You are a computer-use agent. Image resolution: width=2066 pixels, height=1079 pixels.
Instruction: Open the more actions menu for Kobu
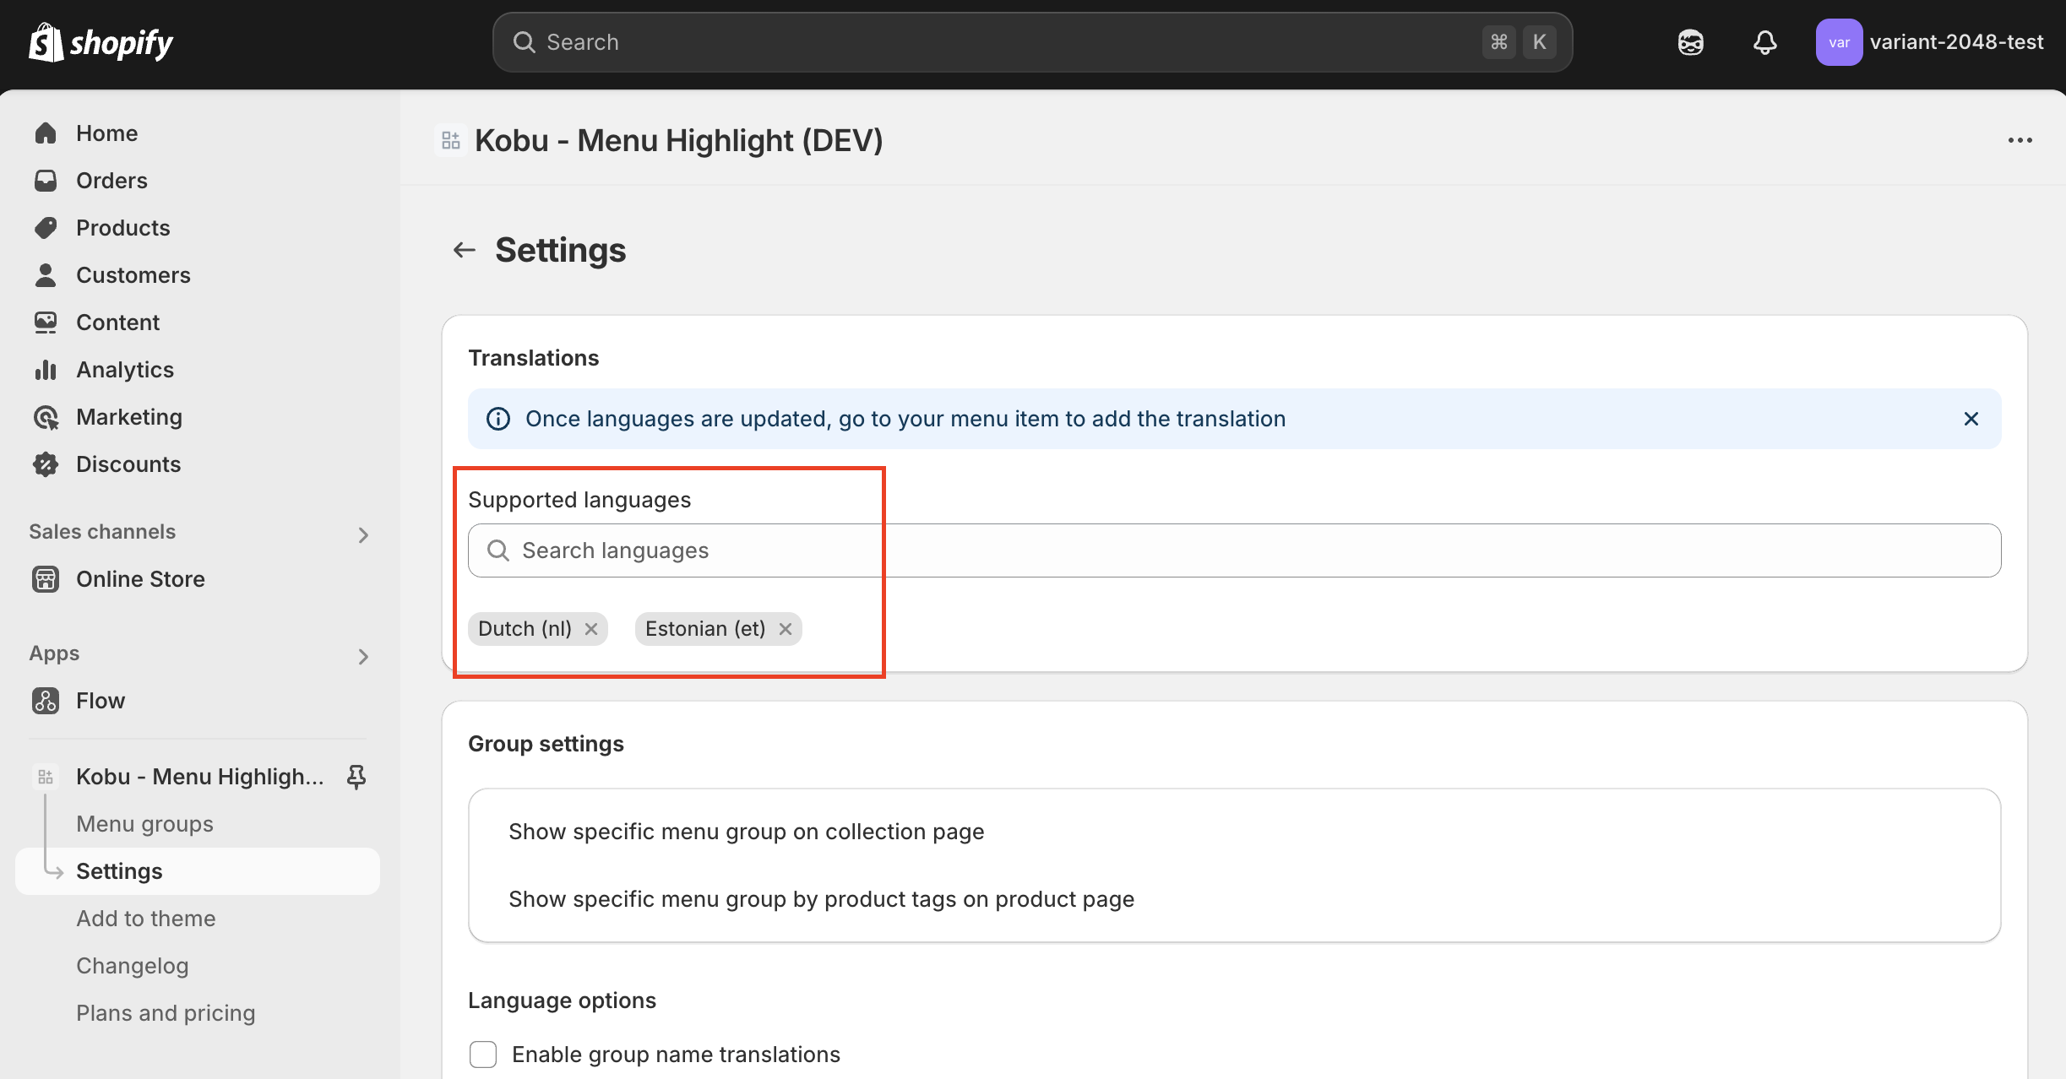point(2020,139)
